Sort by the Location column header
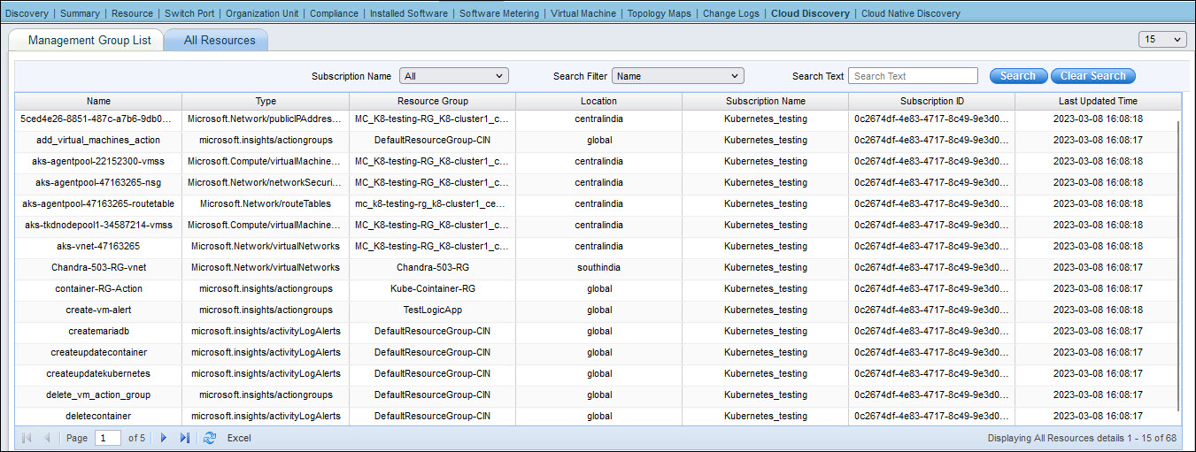The width and height of the screenshot is (1196, 452). point(599,101)
